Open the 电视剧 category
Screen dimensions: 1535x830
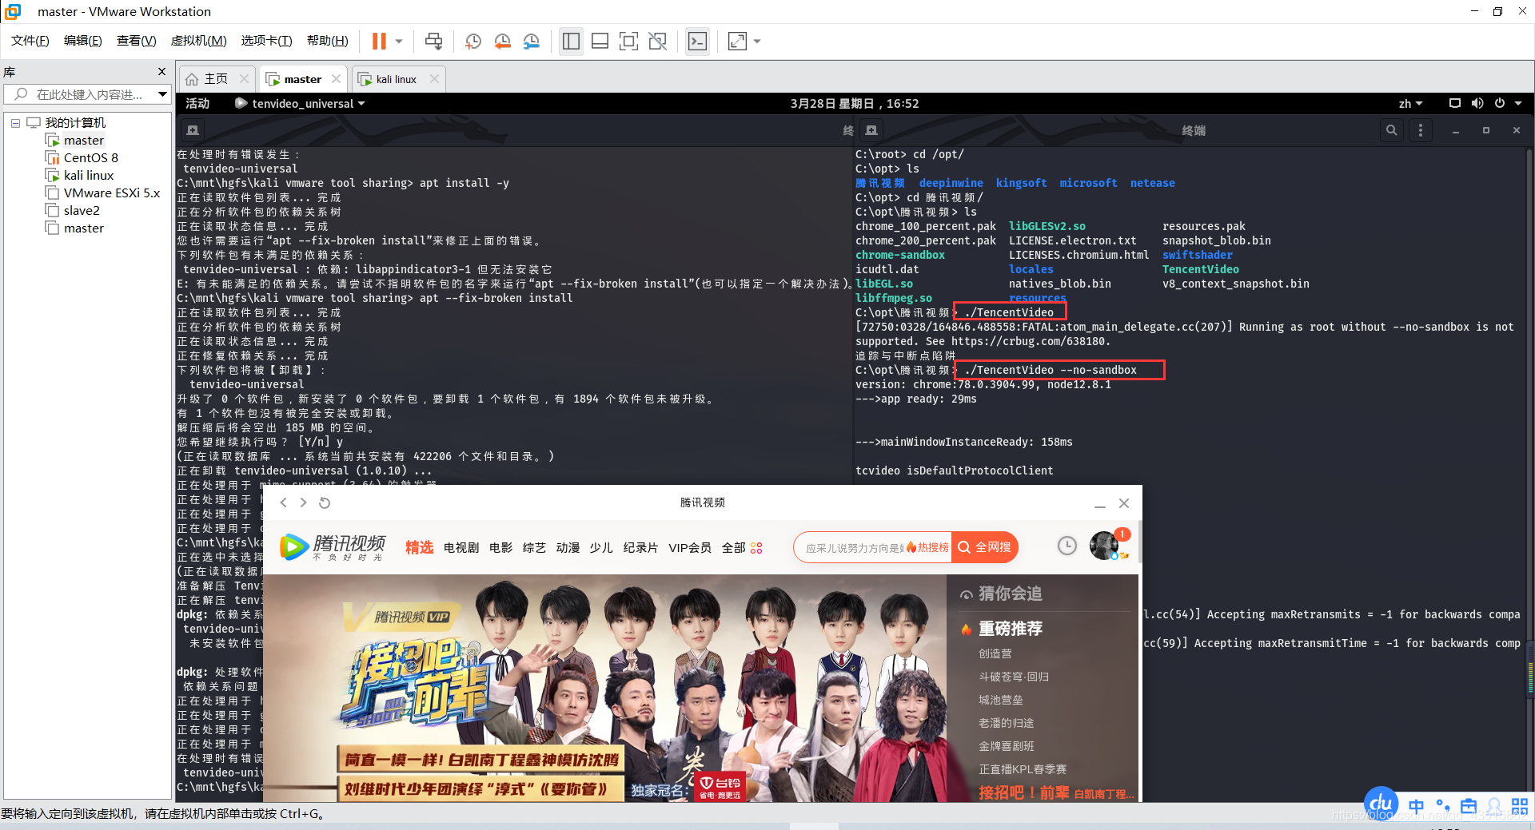461,547
